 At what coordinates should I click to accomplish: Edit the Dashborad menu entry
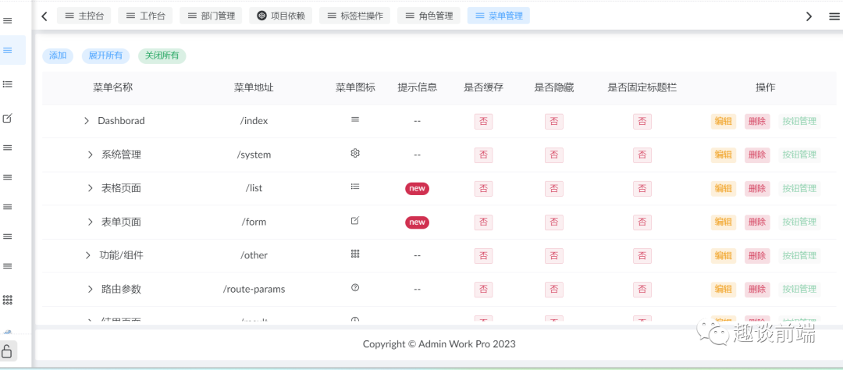tap(723, 122)
